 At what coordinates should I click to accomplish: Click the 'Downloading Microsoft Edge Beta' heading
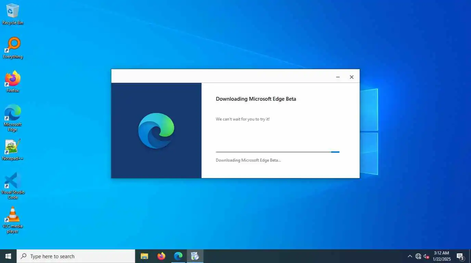coord(256,99)
